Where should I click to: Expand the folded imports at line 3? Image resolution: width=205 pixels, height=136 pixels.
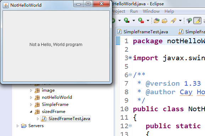tap(130, 57)
